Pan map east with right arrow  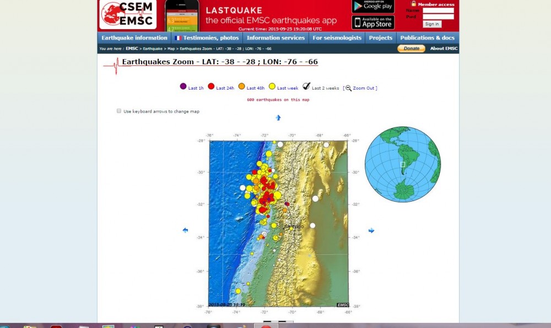(371, 230)
